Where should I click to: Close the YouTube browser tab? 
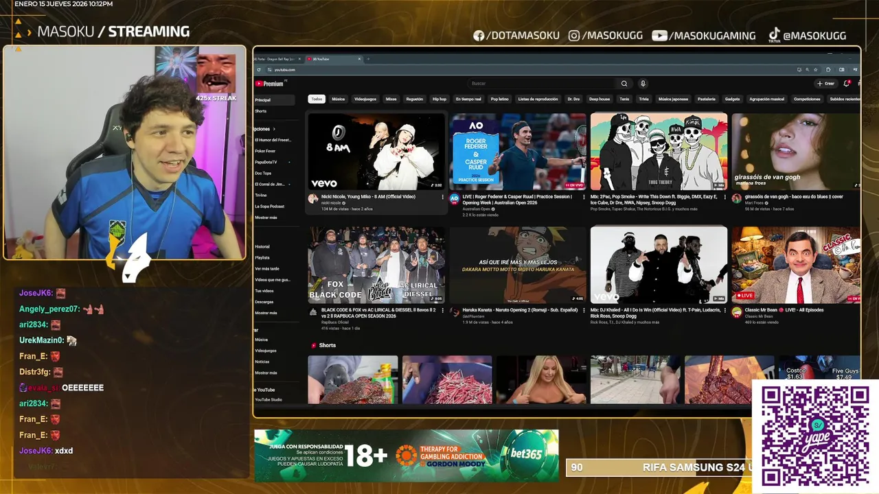359,59
